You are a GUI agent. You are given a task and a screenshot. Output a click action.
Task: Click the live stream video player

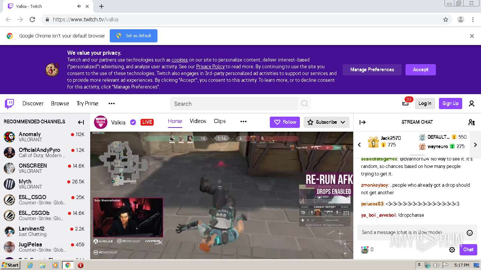(x=222, y=195)
